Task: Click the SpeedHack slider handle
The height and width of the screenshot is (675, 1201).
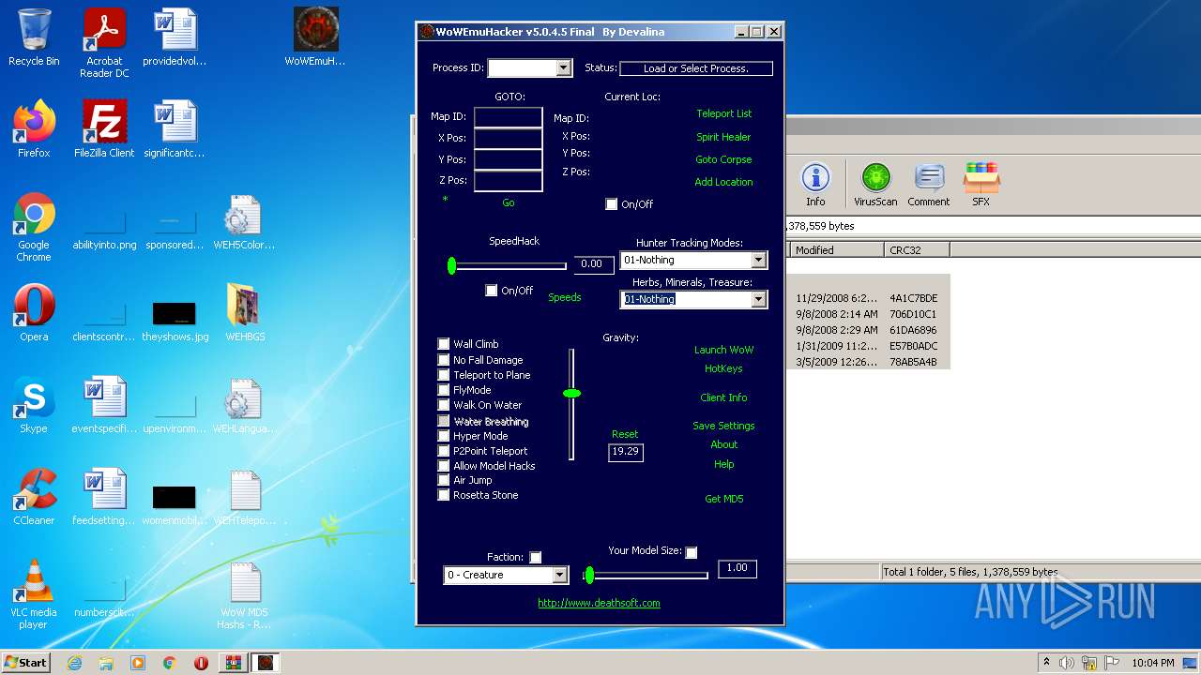Action: coord(451,266)
